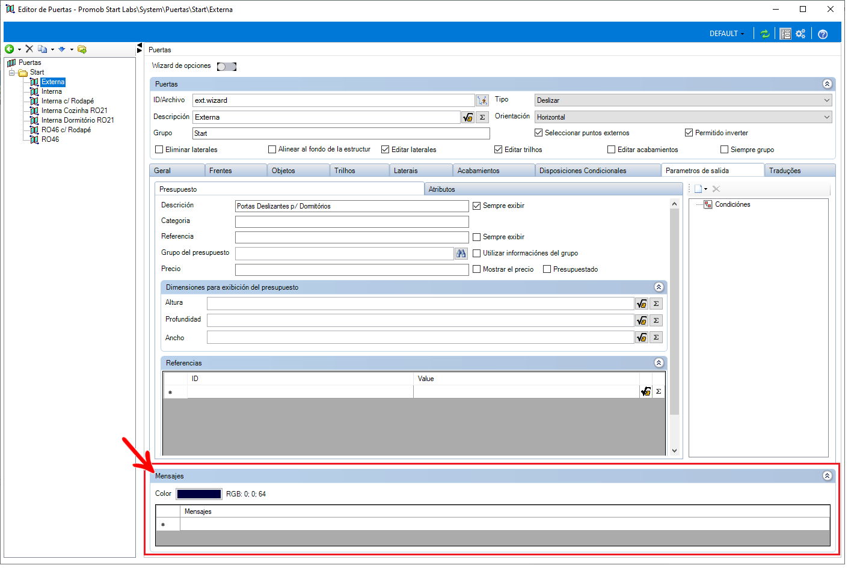This screenshot has width=860, height=571.
Task: Select RO46 c/ Rodapé in tree
Action: pos(66,130)
